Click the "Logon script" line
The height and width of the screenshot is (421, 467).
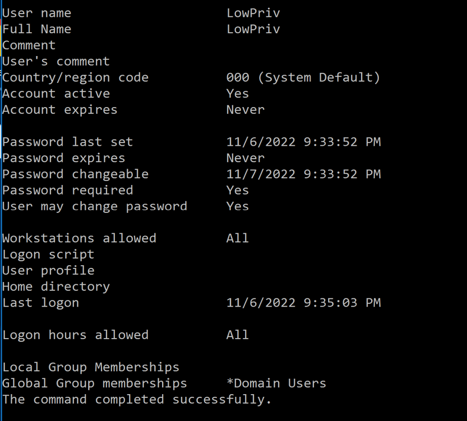tap(48, 254)
